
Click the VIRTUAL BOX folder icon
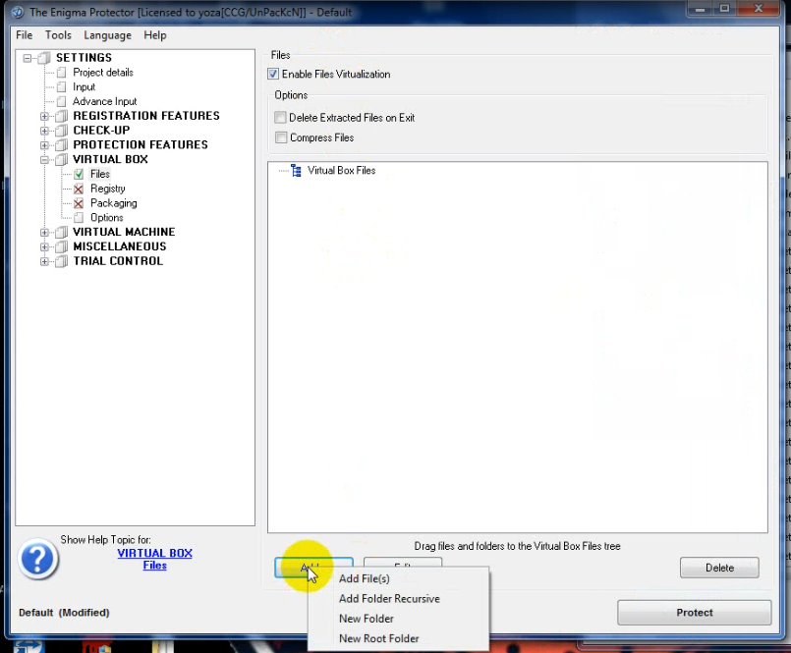62,160
